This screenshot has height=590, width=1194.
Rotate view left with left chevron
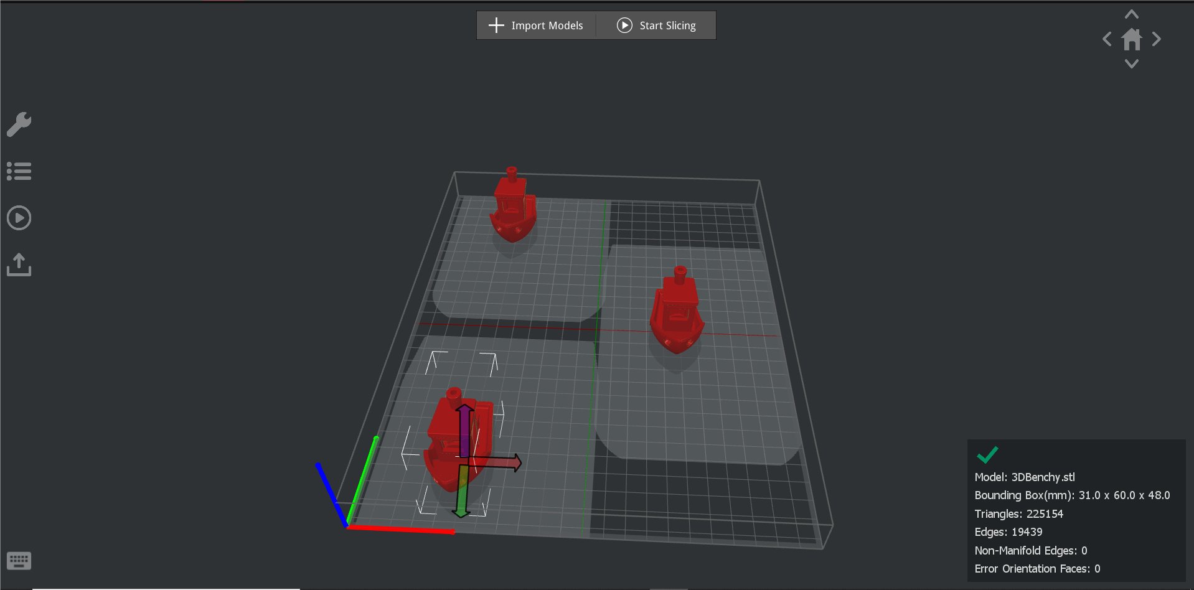tap(1107, 39)
